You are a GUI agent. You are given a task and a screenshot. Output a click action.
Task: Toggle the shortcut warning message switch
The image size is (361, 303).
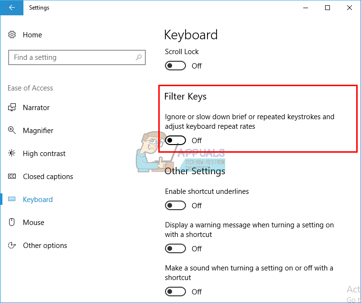(175, 249)
